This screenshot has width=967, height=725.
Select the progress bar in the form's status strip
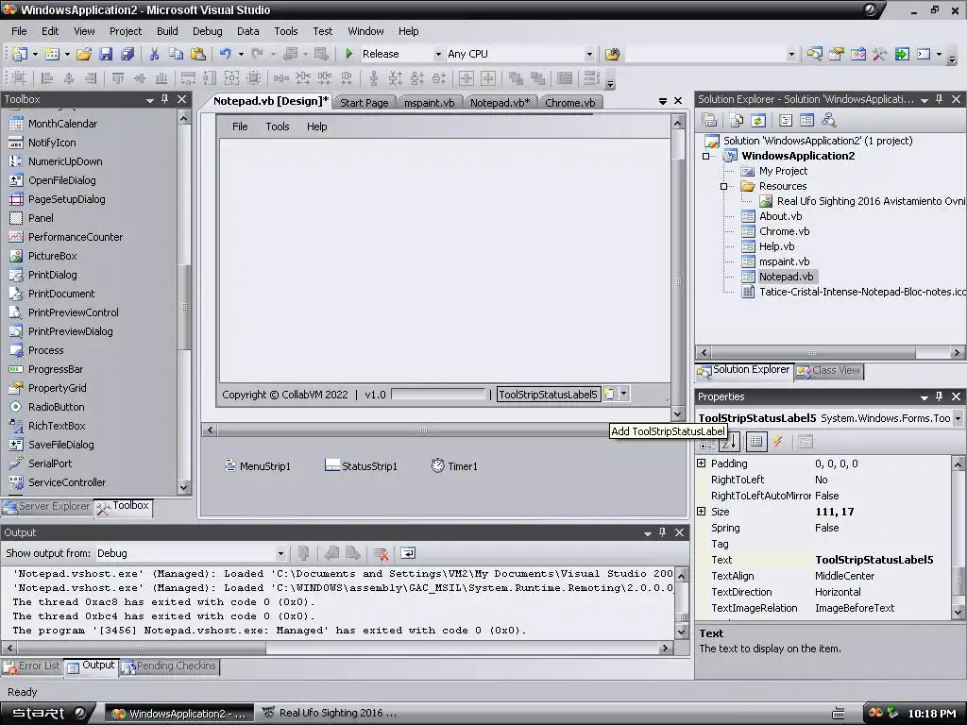[x=438, y=394]
